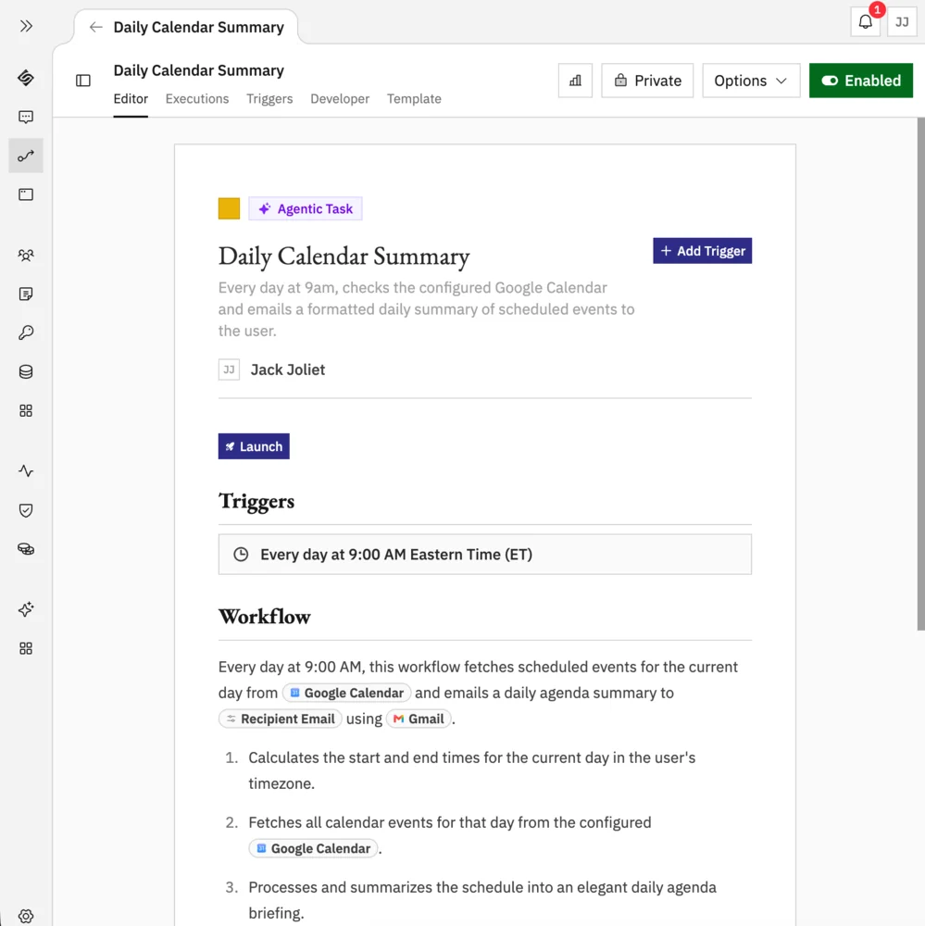Click the Google Calendar chip in step 2
Viewport: 925px width, 926px height.
(313, 848)
